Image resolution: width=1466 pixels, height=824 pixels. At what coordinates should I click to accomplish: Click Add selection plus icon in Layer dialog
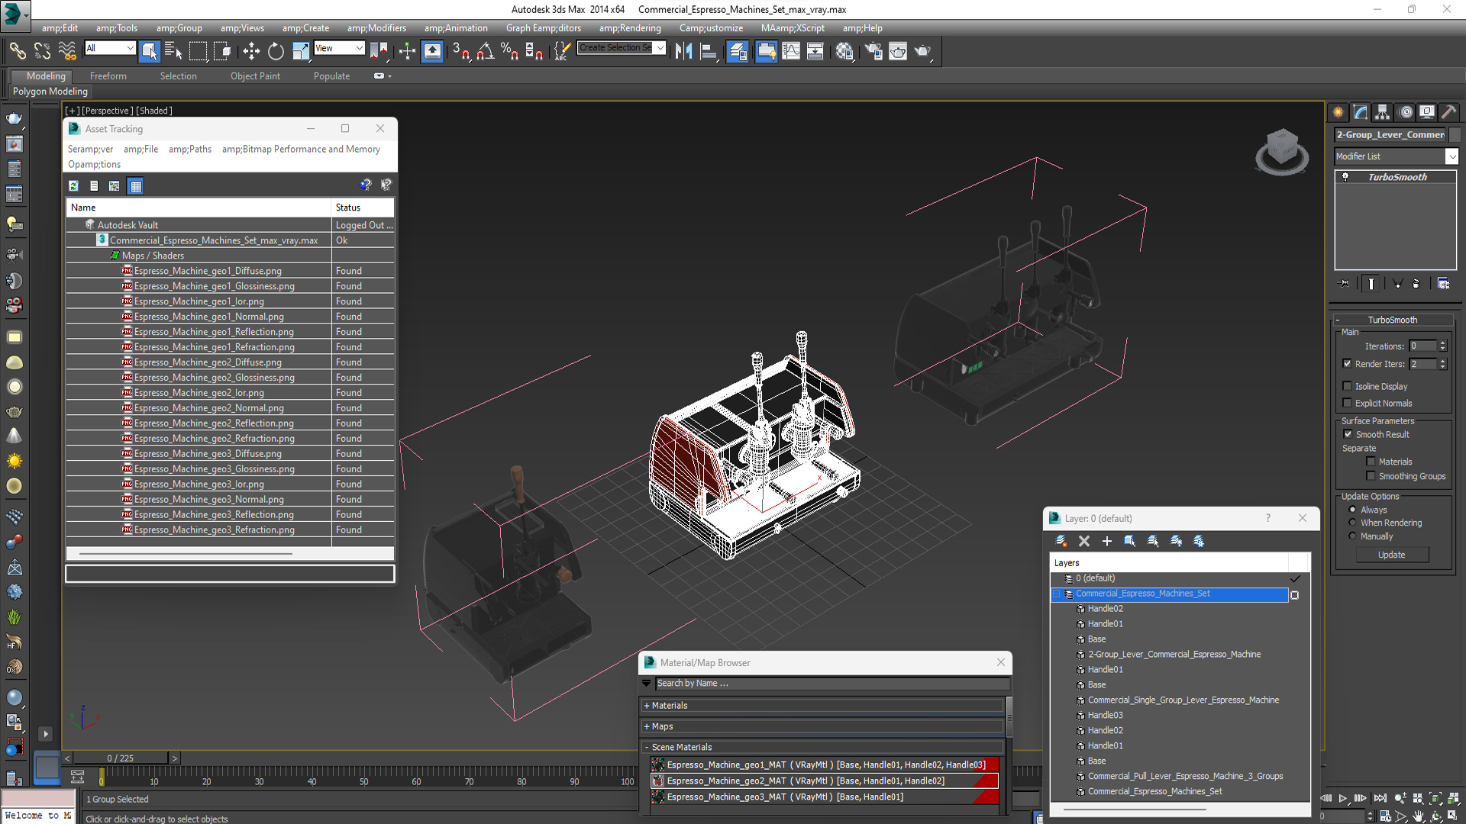pos(1106,541)
